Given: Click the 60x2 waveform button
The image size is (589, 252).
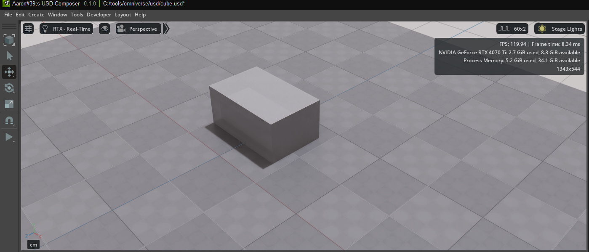Looking at the screenshot, I should (x=512, y=29).
